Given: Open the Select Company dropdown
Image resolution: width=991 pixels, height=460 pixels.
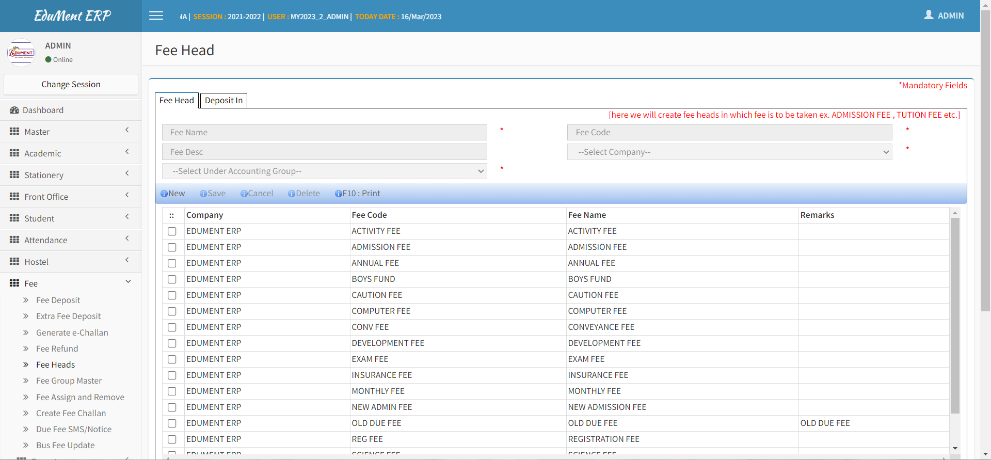Looking at the screenshot, I should point(729,152).
